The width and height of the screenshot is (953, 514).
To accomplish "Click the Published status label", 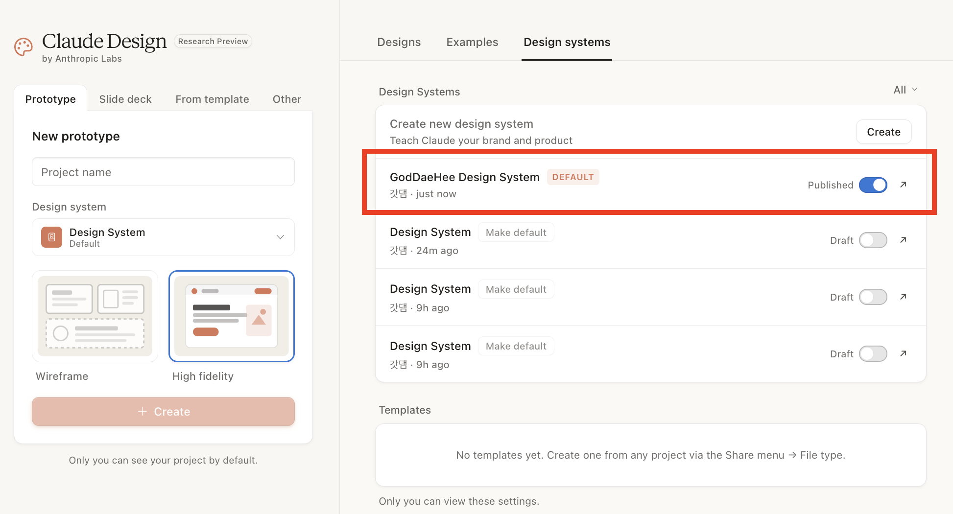I will click(x=831, y=185).
